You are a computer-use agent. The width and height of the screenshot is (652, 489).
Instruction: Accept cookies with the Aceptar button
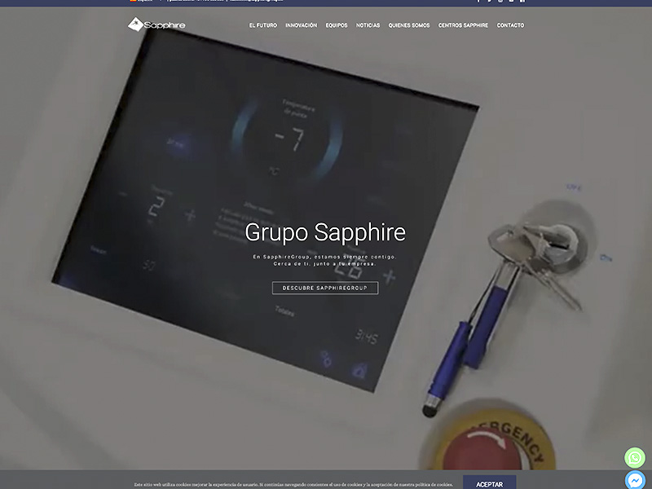[489, 484]
